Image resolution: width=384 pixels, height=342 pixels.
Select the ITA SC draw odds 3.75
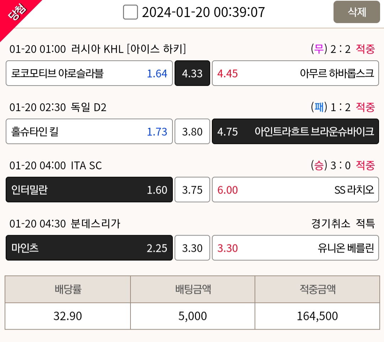click(192, 189)
